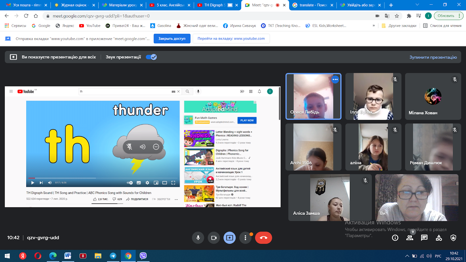Open Viber from Windows taskbar
This screenshot has height=262, width=466.
point(143,256)
